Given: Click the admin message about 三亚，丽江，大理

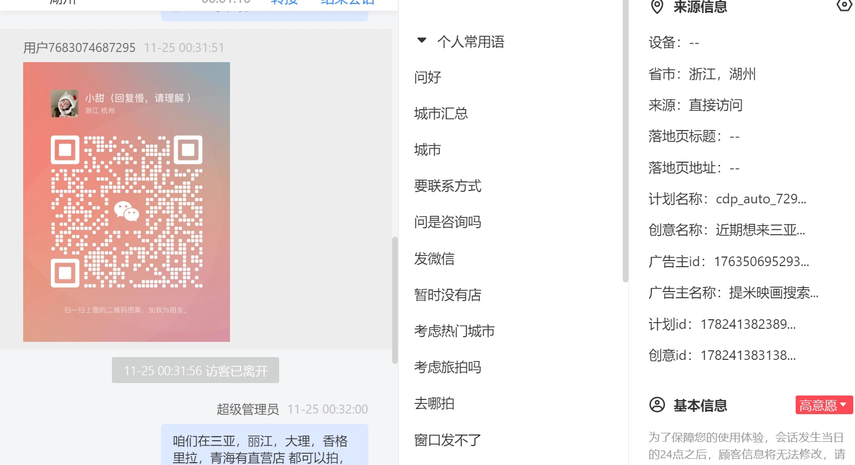Looking at the screenshot, I should click(264, 445).
